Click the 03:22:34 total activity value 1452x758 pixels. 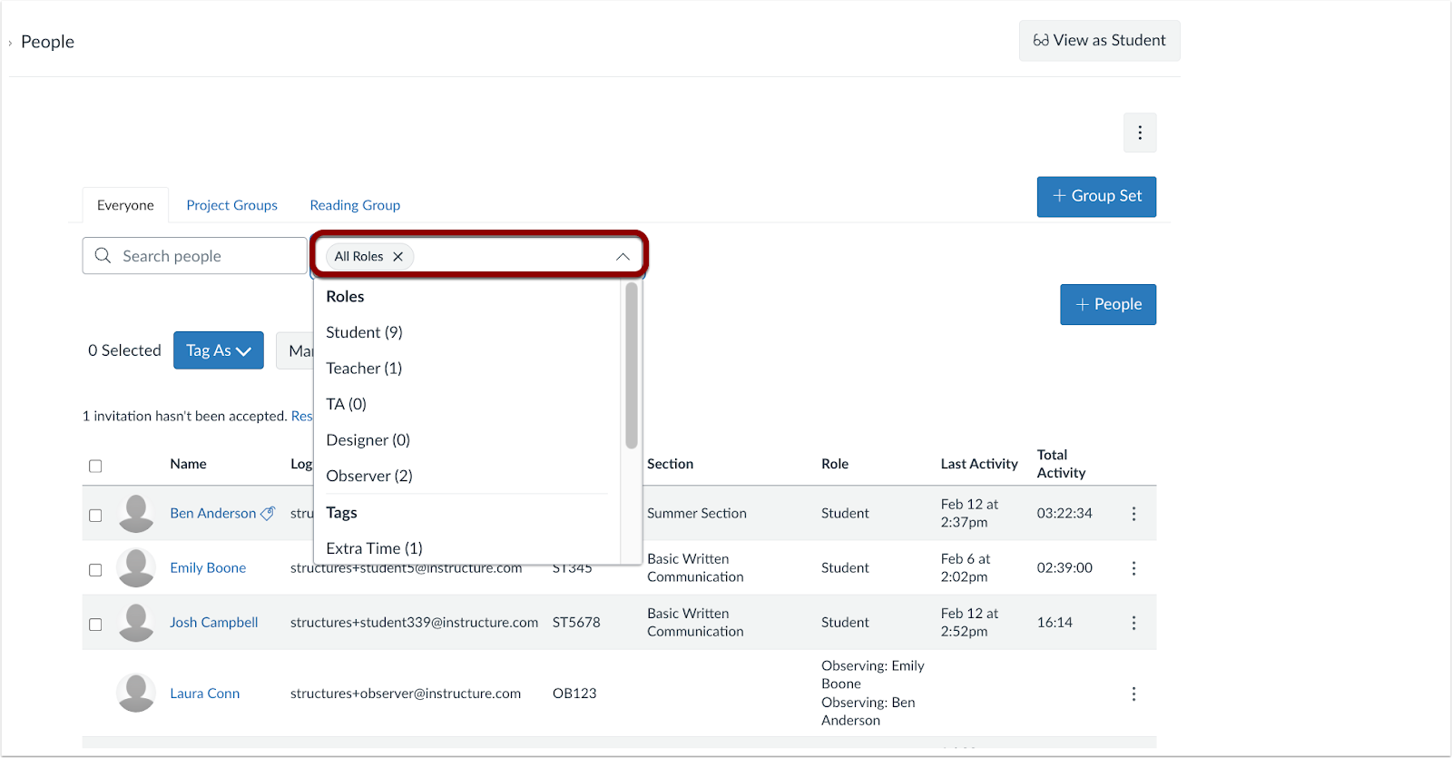1064,513
